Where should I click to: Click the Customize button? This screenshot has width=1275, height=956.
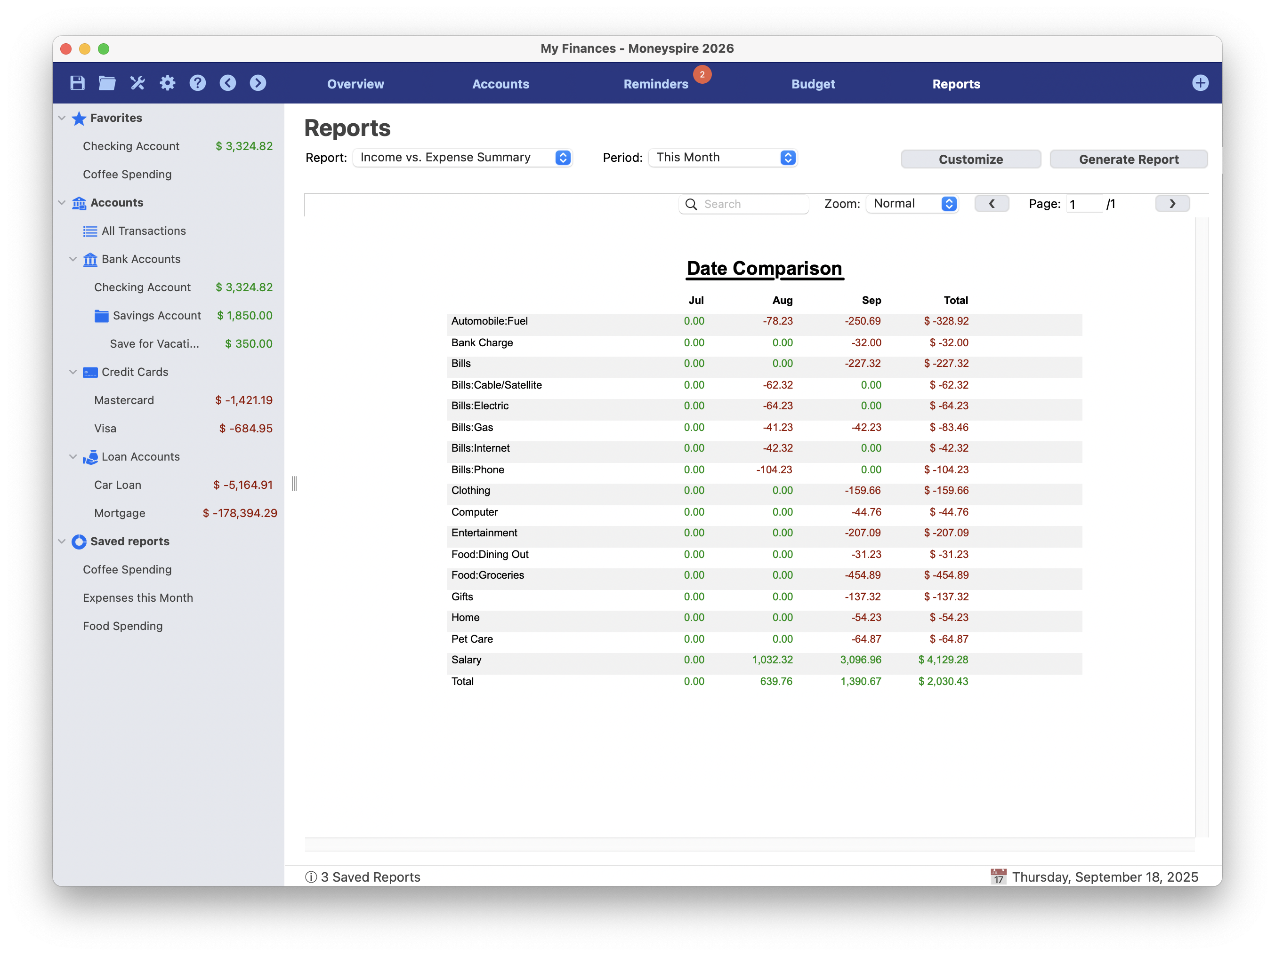pos(971,159)
